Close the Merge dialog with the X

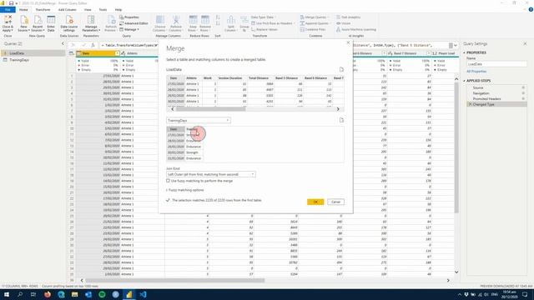click(348, 42)
